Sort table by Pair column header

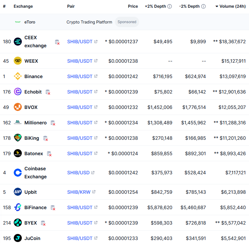coord(71,6)
